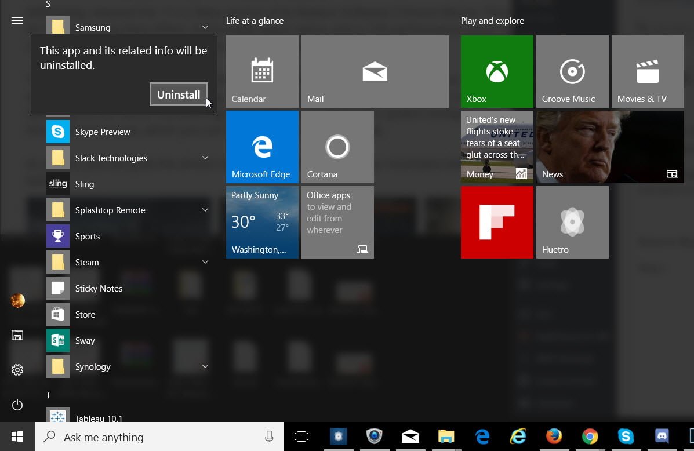Open the Mail icon on the taskbar
694x451 pixels.
tap(410, 437)
